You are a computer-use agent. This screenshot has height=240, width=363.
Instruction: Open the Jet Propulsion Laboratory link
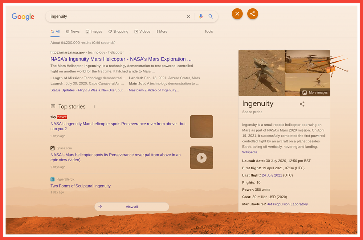pos(287,204)
